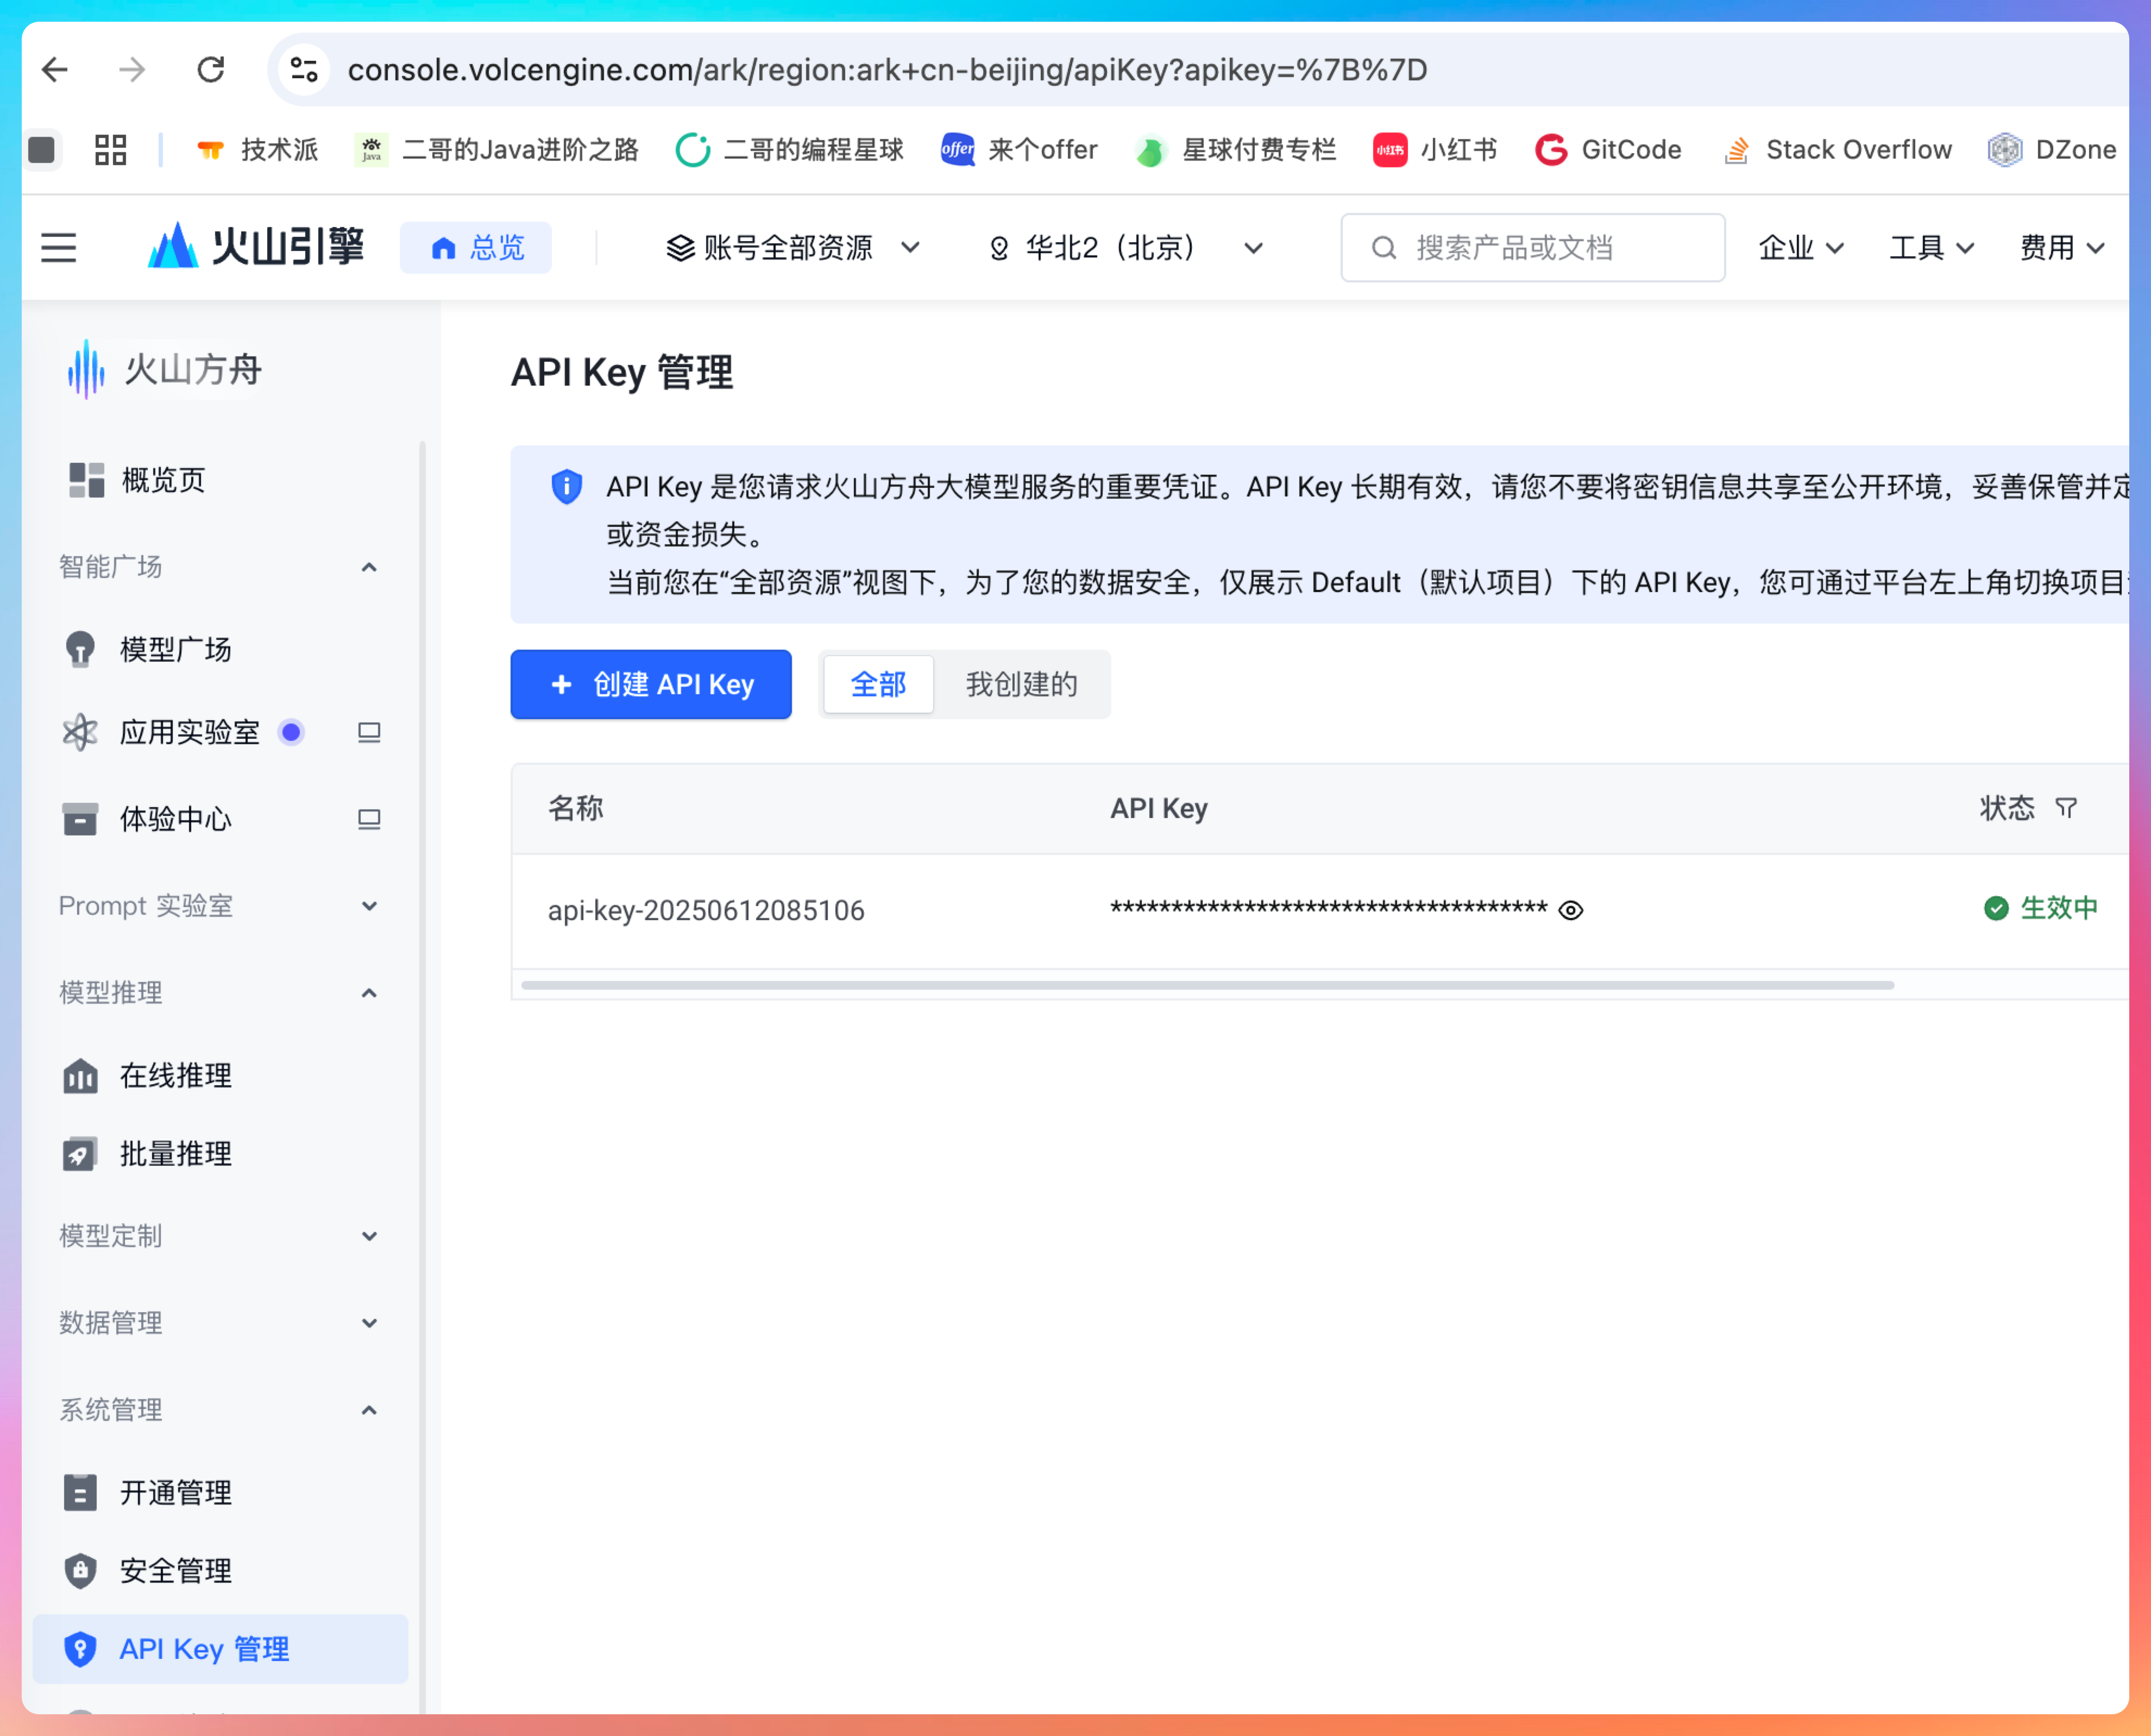Reveal the hidden API key with eye icon
Screen dimensions: 2151x1736
pos(1571,910)
